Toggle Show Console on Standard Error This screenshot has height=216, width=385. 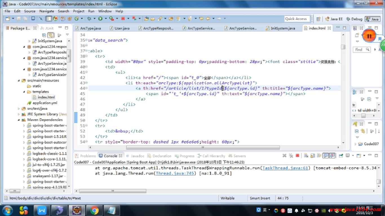tap(332, 156)
